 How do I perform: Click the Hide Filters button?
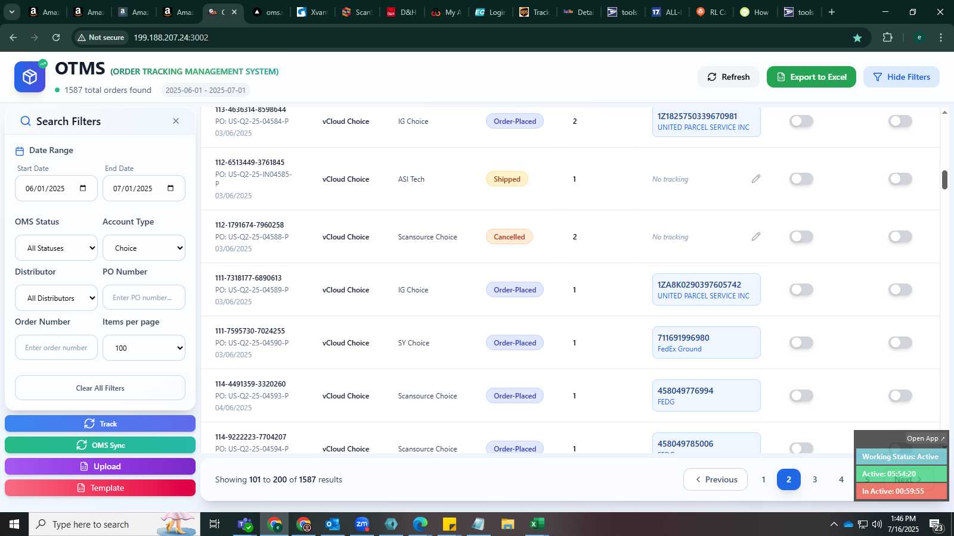click(902, 77)
